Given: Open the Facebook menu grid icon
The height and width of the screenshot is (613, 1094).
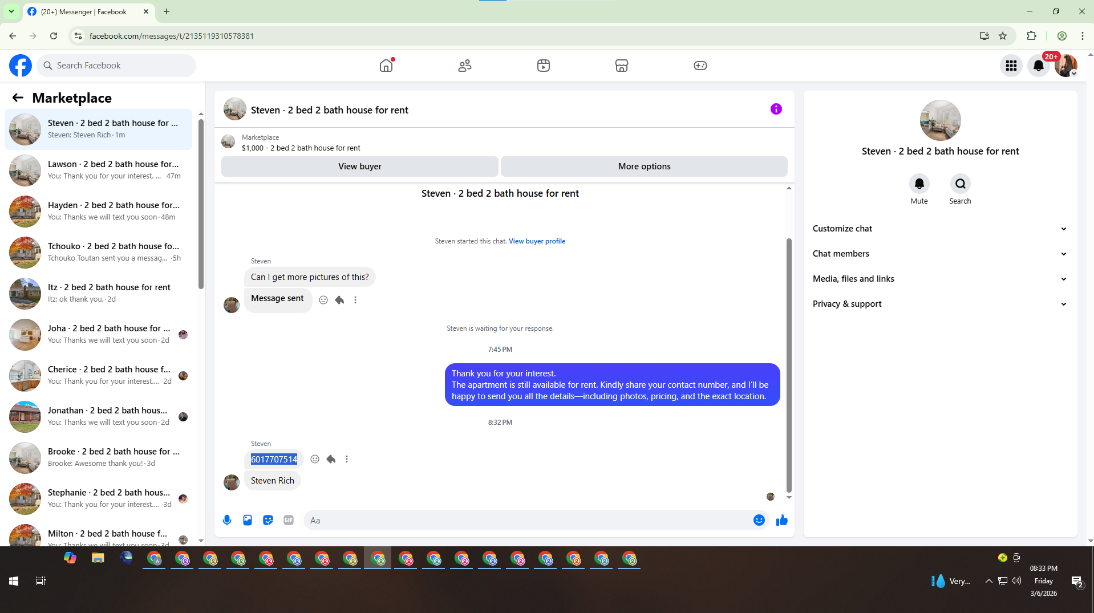Looking at the screenshot, I should point(1011,66).
